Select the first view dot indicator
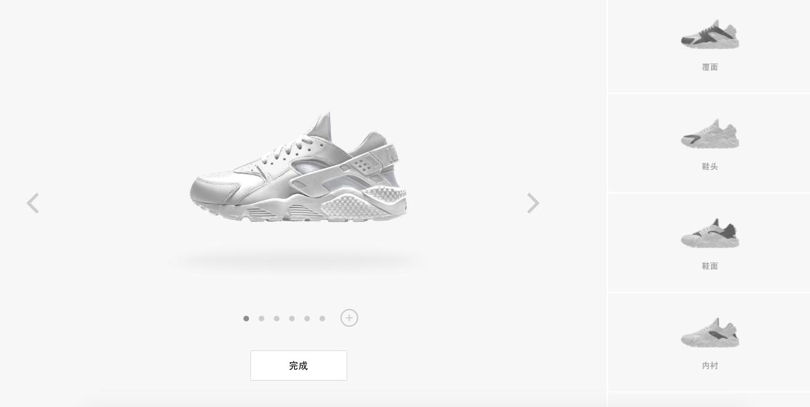 pos(246,319)
